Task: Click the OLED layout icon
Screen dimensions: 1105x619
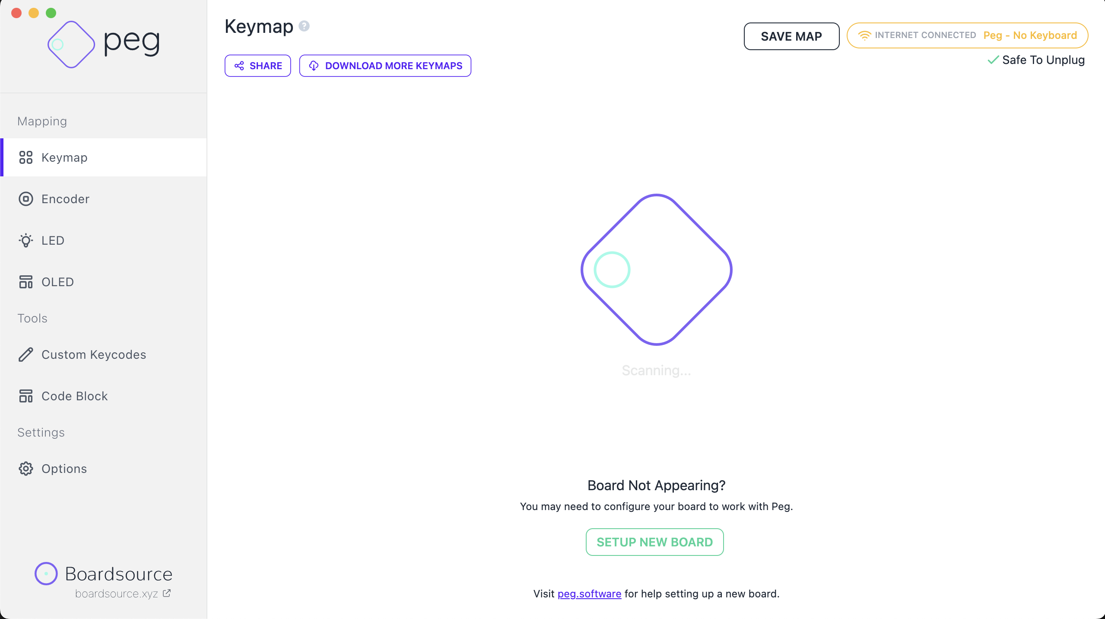Action: click(26, 282)
